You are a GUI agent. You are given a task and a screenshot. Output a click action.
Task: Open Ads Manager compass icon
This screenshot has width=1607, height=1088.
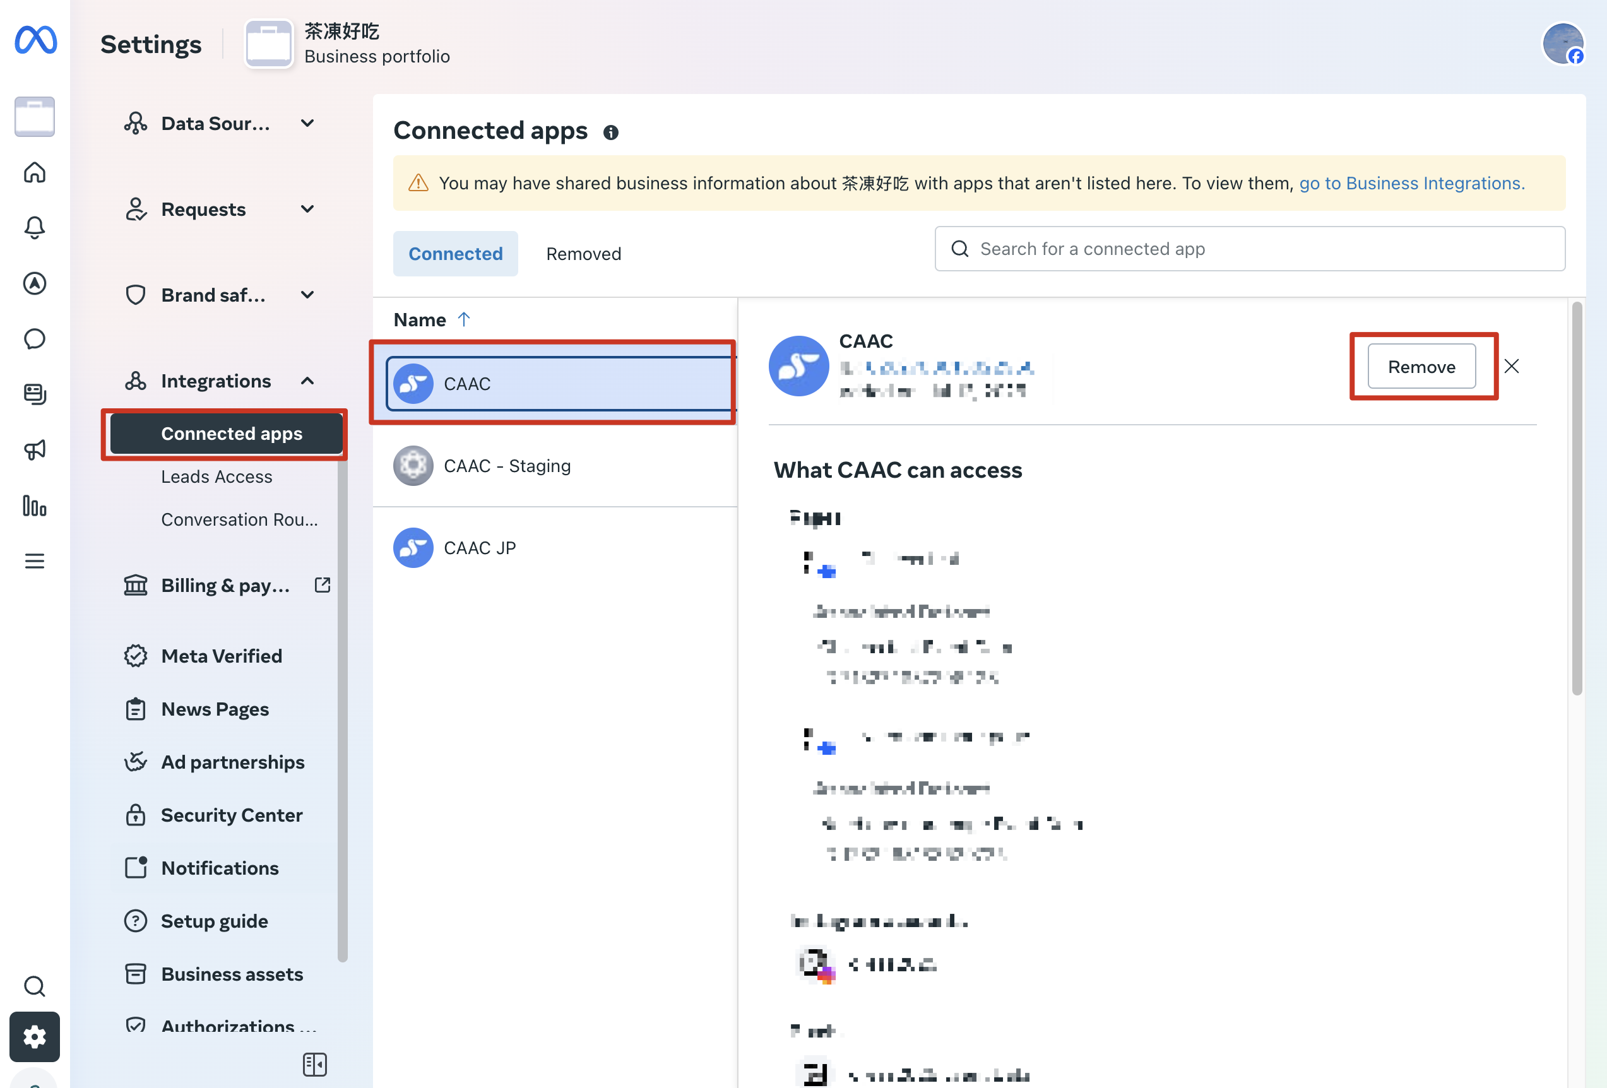coord(35,283)
